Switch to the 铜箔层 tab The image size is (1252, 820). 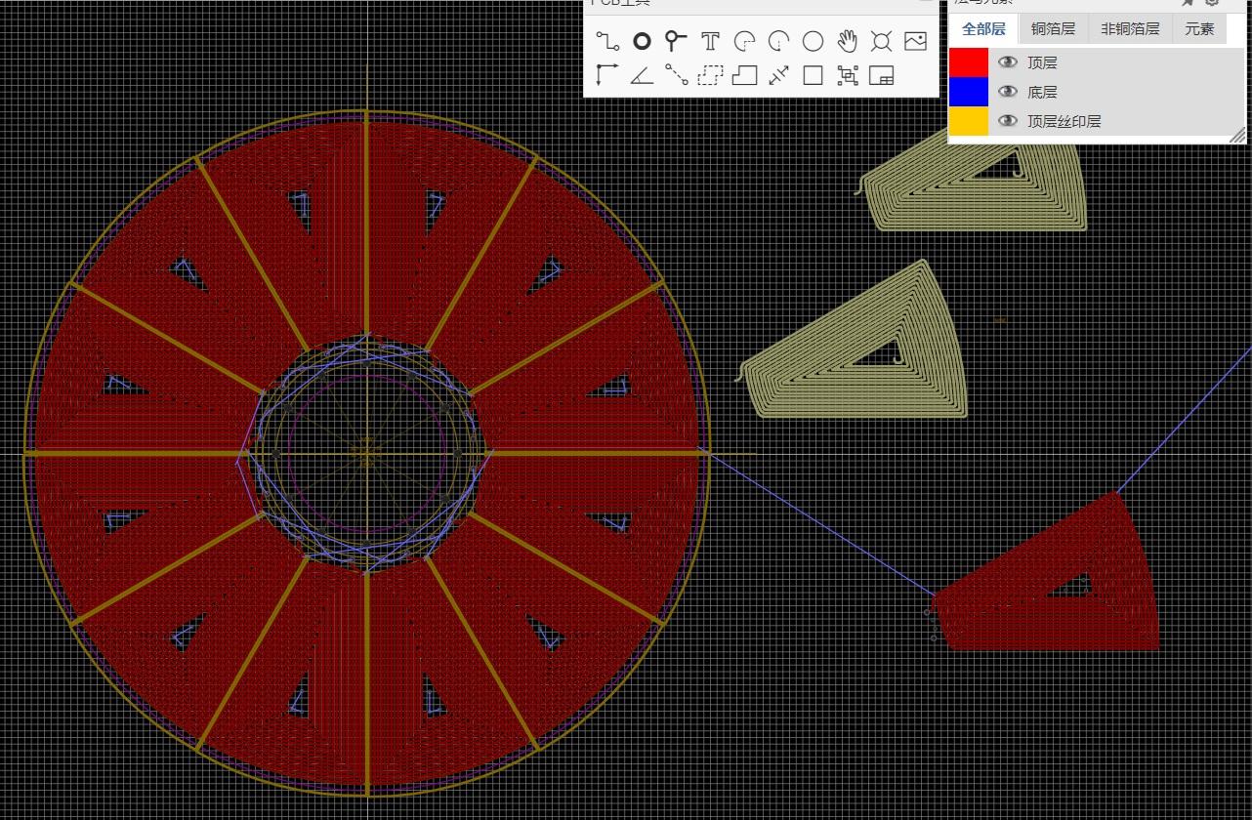[1053, 29]
